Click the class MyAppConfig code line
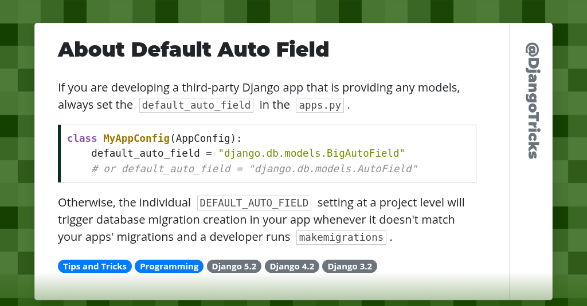The width and height of the screenshot is (587, 306). pos(154,138)
